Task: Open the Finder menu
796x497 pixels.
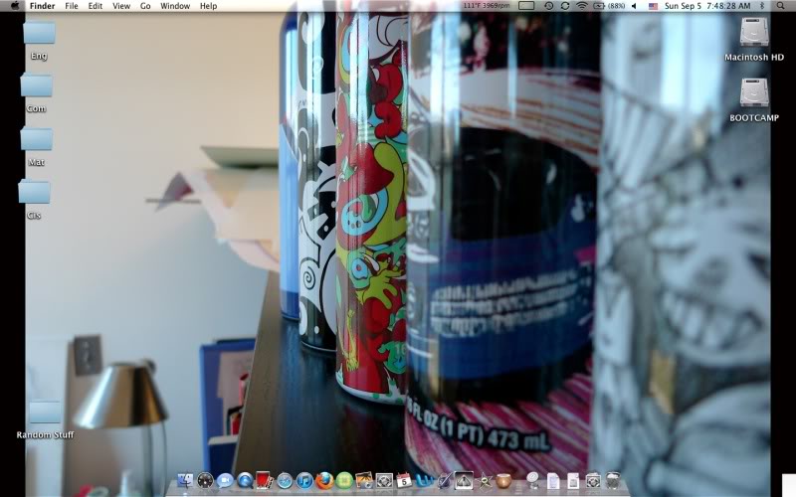Action: pos(42,6)
